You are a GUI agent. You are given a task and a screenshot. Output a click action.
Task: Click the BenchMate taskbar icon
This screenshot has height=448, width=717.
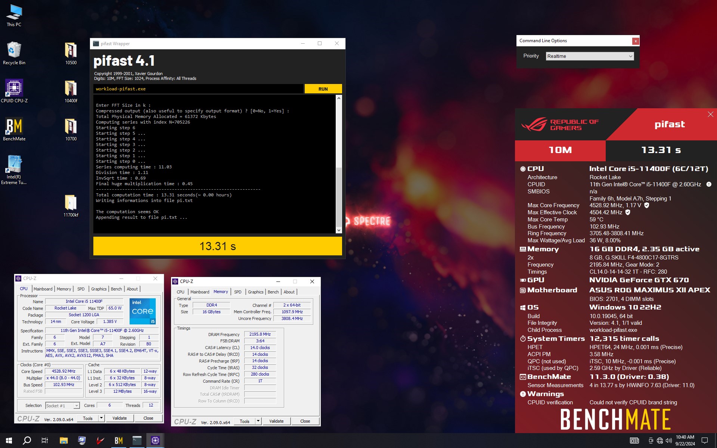(119, 441)
